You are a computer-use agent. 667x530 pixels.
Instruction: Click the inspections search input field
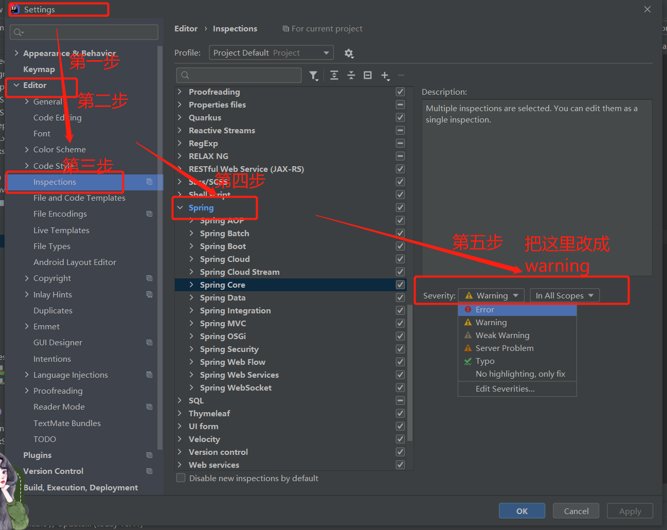point(239,75)
